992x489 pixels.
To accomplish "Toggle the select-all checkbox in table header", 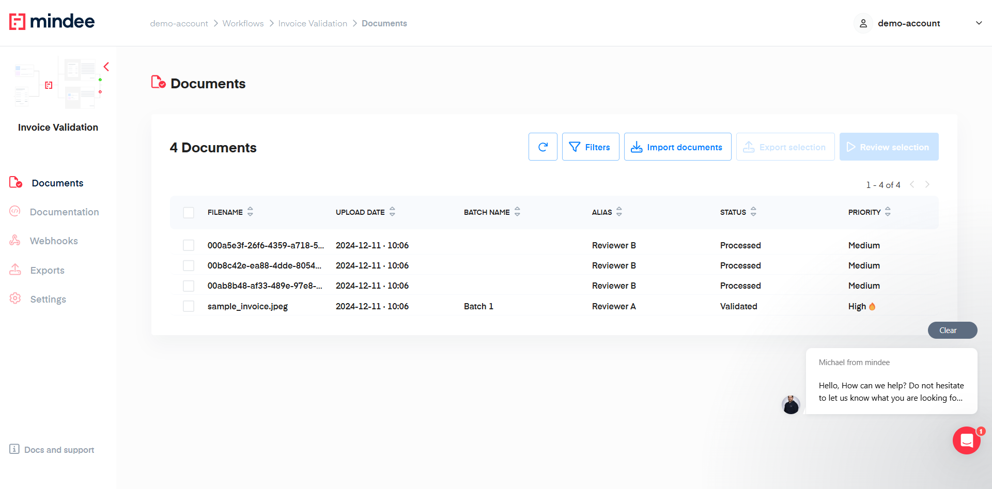I will (189, 212).
